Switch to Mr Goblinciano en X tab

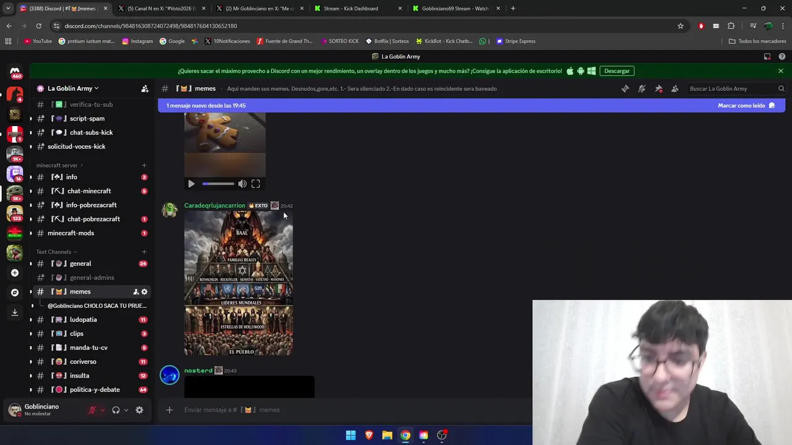(260, 9)
